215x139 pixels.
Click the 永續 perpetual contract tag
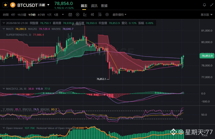(x=42, y=5)
